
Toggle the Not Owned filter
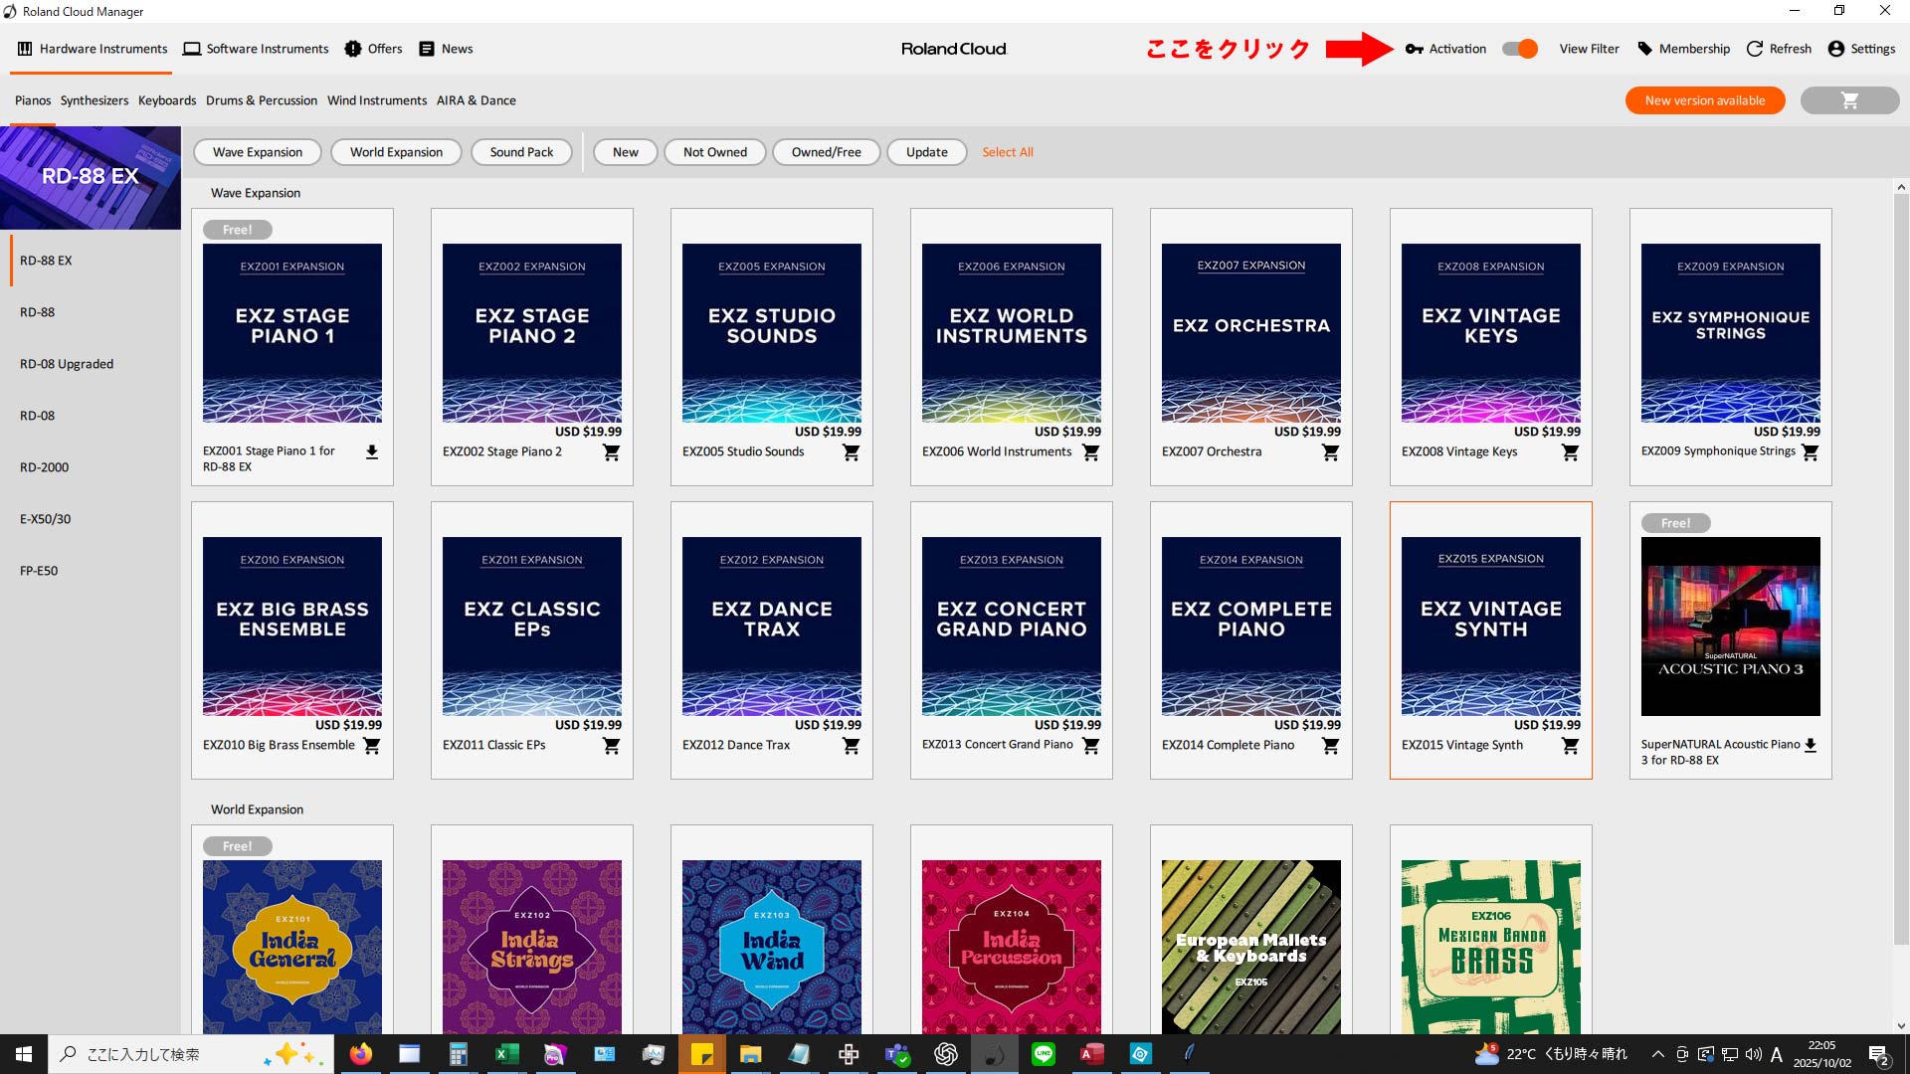pyautogui.click(x=714, y=152)
